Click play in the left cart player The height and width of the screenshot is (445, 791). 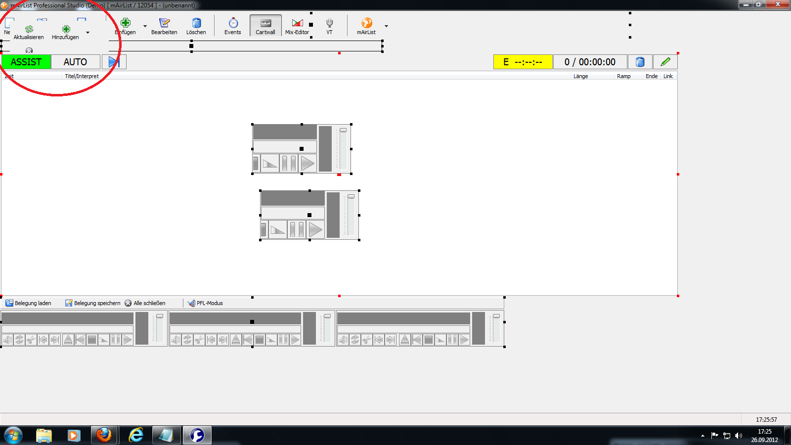[128, 340]
